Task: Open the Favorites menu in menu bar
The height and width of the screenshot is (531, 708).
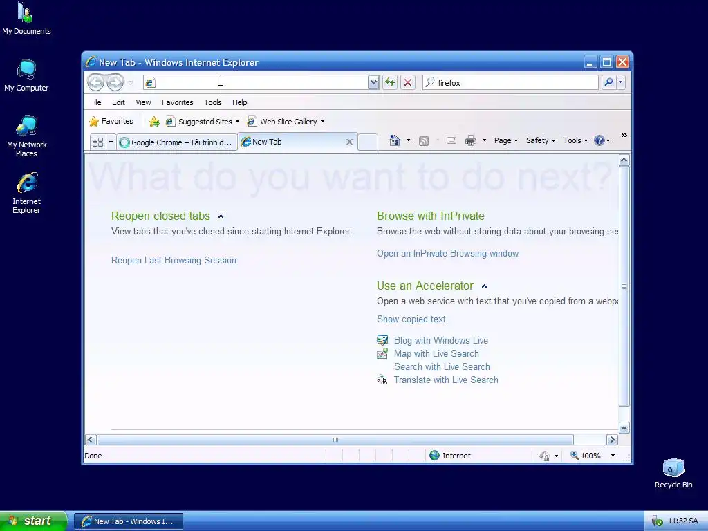Action: point(178,102)
